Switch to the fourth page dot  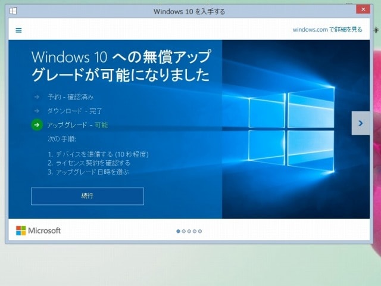pos(194,231)
